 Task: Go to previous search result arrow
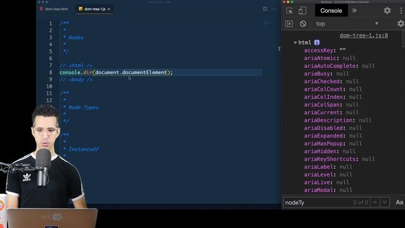375,203
